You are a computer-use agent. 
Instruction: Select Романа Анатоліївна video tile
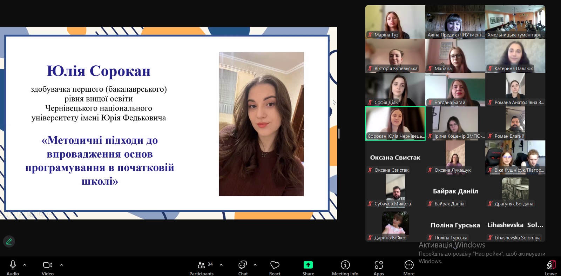pos(515,90)
